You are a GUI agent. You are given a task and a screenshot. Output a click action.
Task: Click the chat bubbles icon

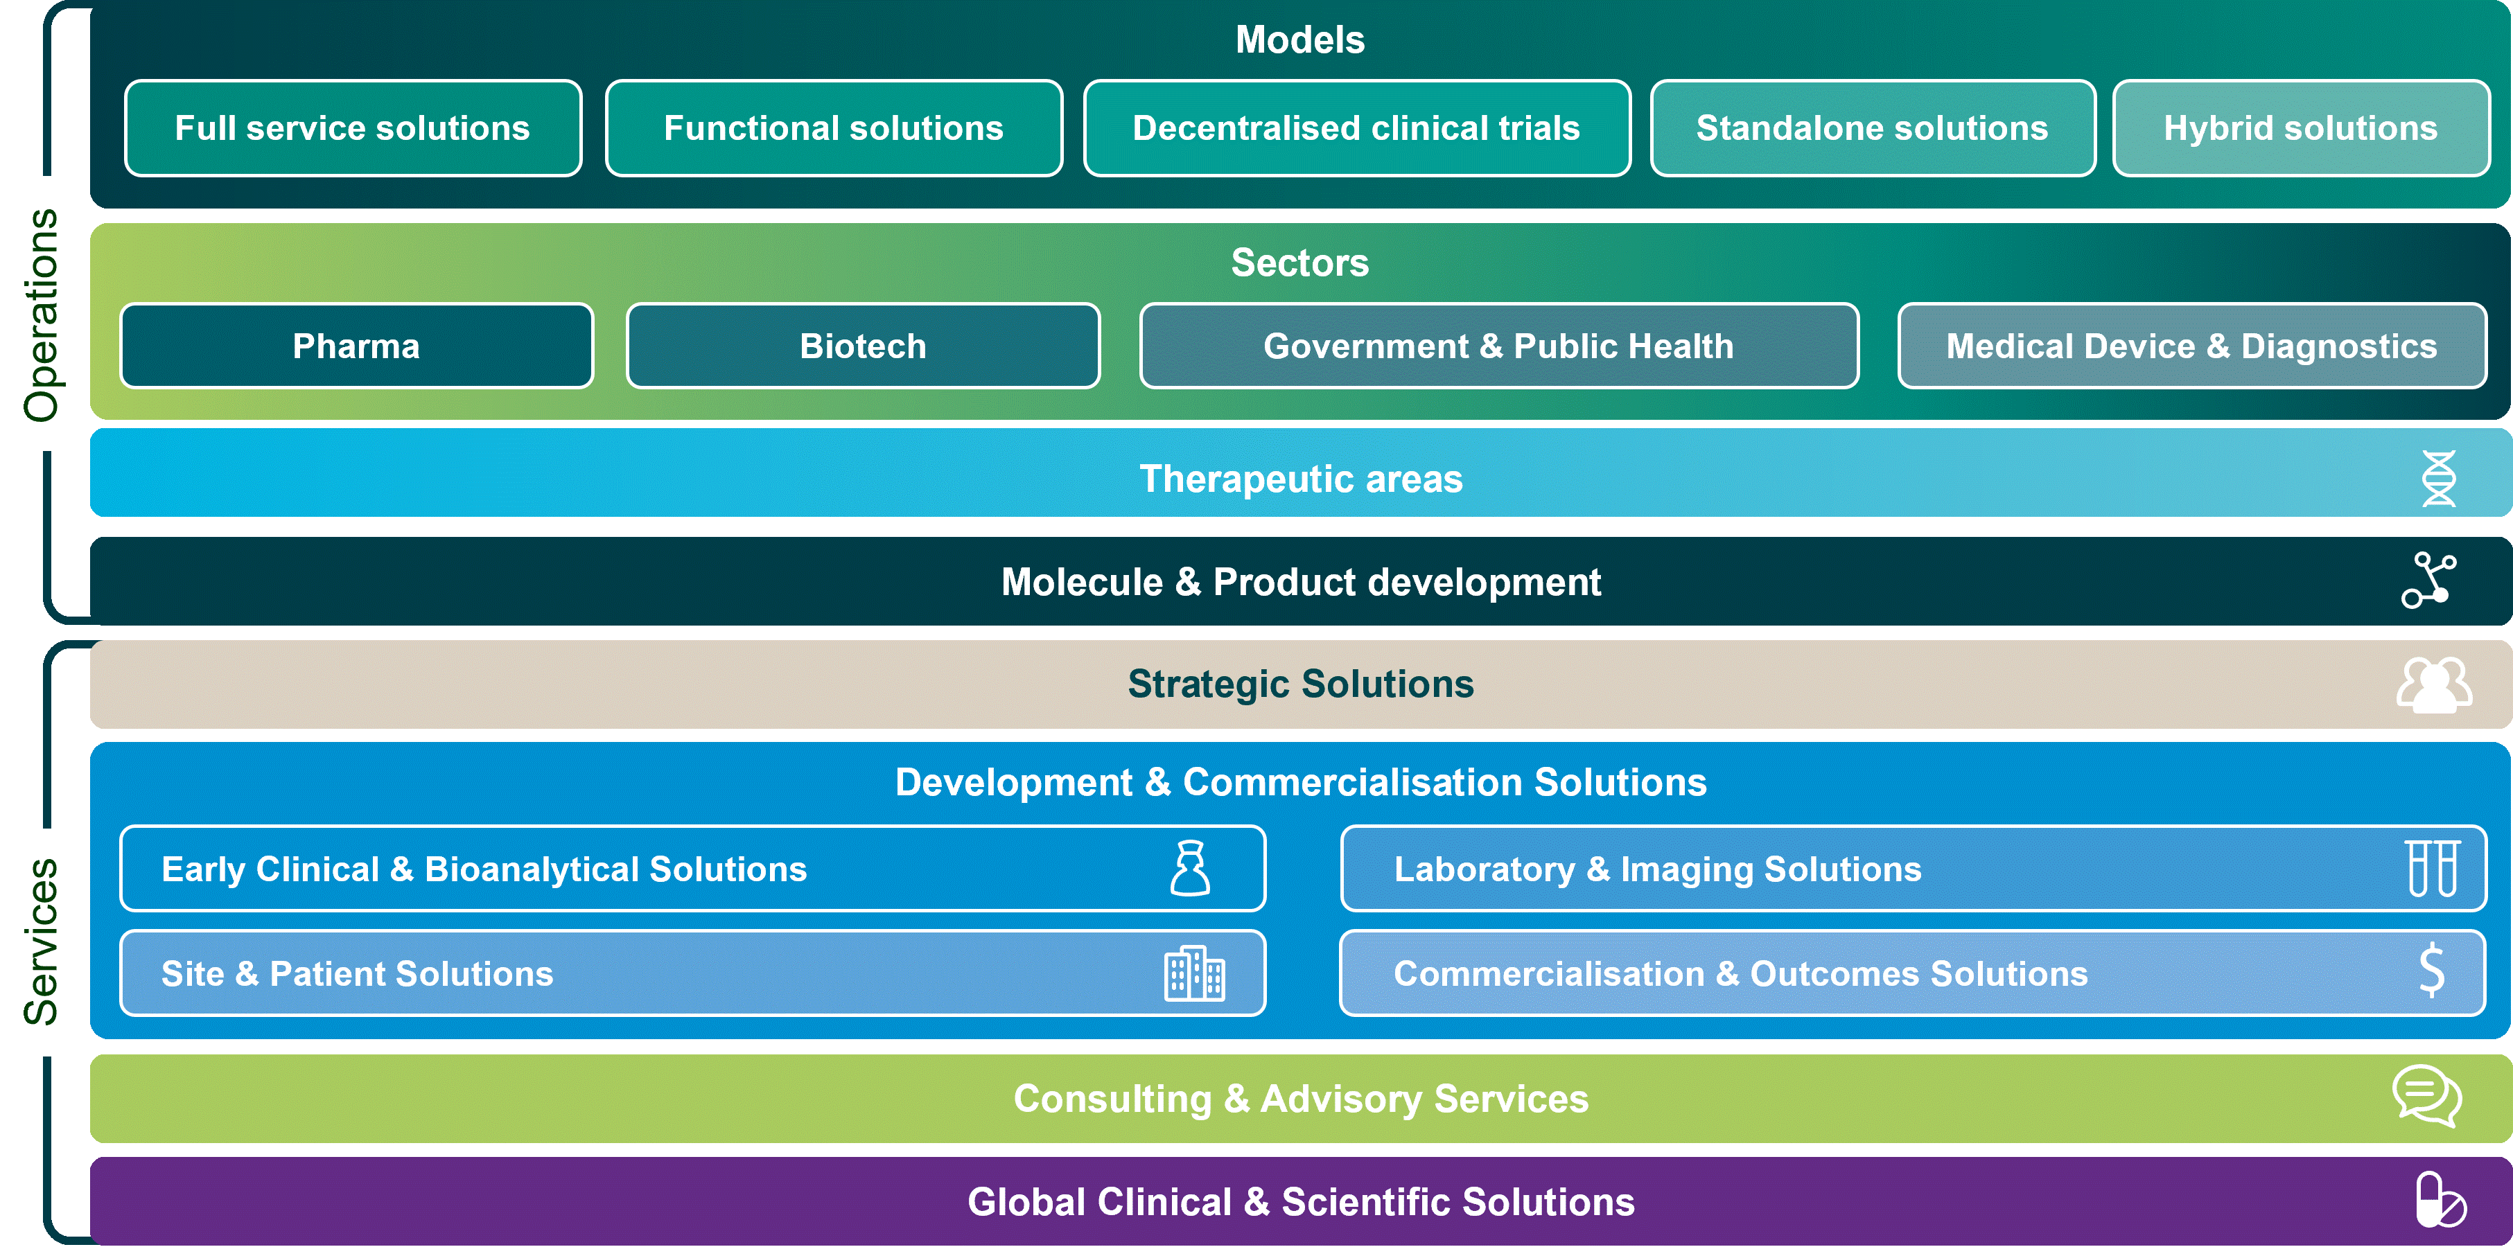pos(2427,1097)
